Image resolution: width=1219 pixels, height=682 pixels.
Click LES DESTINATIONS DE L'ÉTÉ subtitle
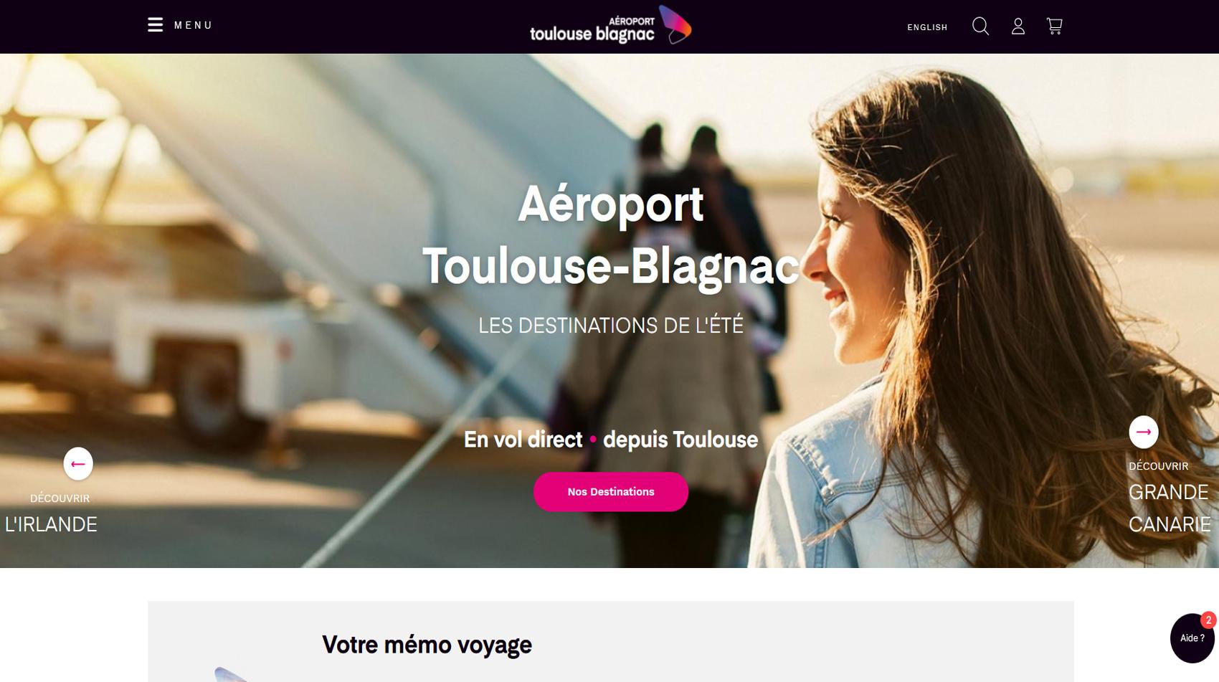point(611,326)
